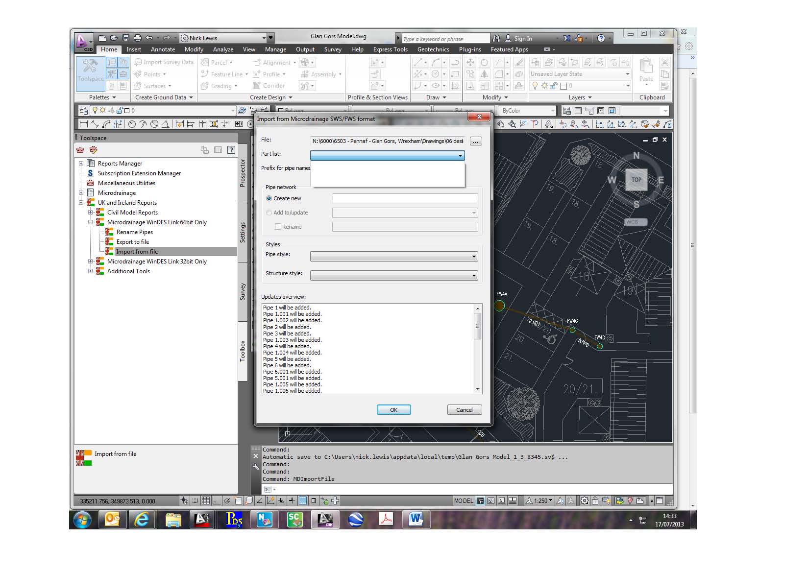
Task: Click the Radius dimension tool icon
Action: (x=132, y=124)
